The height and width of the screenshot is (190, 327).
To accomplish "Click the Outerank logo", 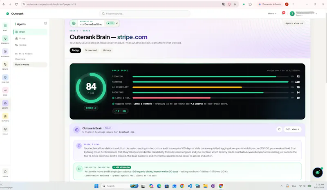I will [15, 14].
